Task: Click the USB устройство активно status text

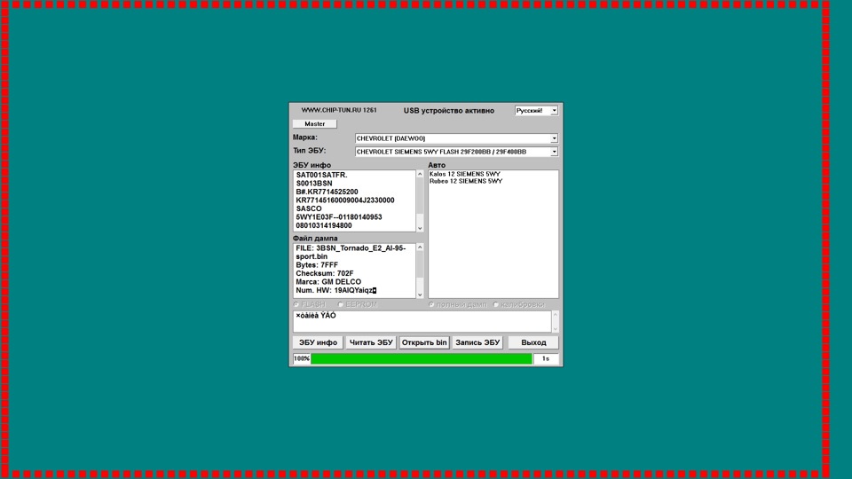Action: click(449, 111)
